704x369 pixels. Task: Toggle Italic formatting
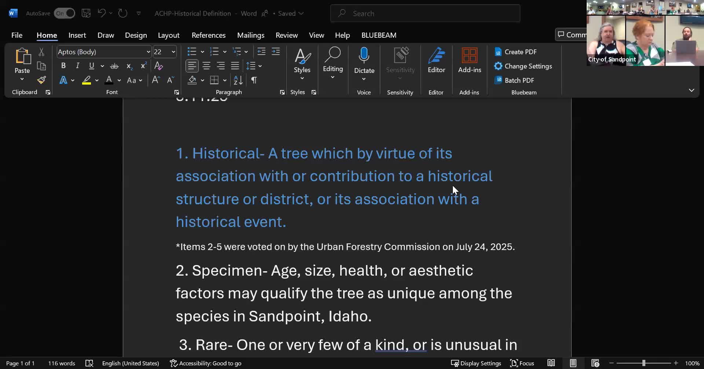(x=77, y=66)
